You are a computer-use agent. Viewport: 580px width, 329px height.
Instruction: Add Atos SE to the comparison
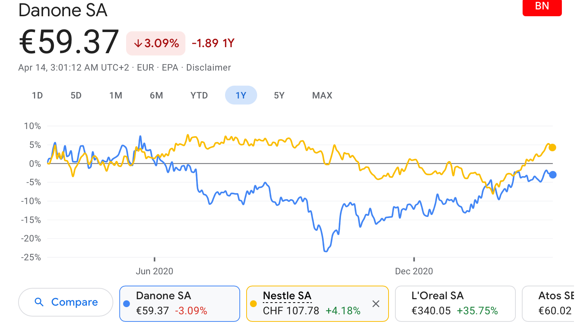551,303
